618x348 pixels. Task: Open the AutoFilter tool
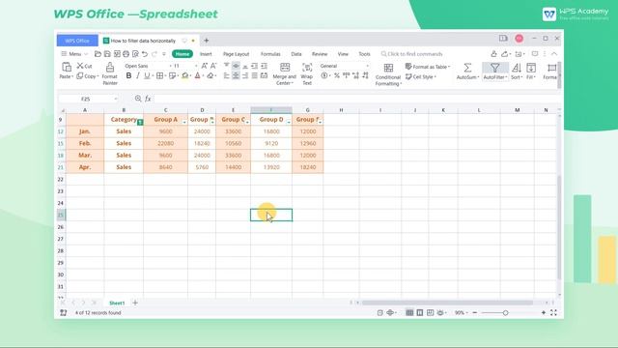[x=494, y=72]
